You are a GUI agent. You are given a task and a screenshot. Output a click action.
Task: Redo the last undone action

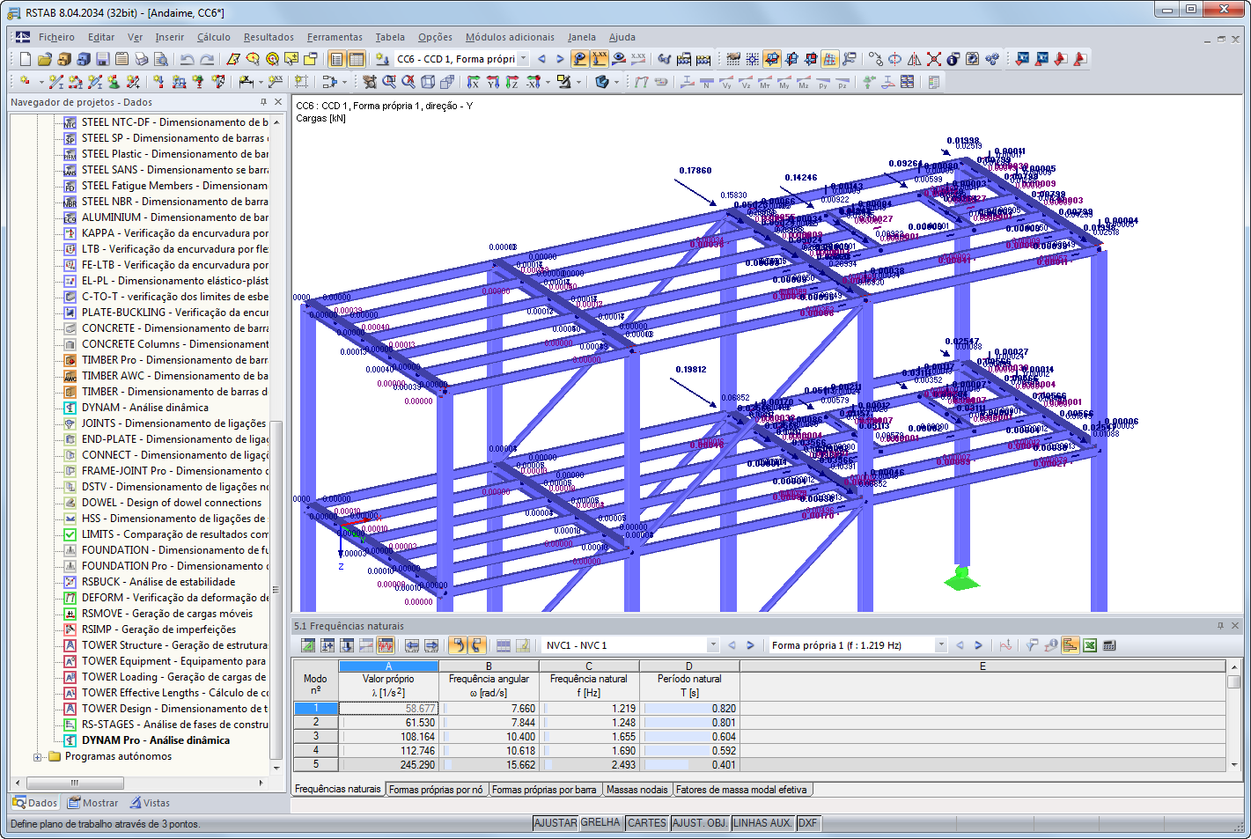pos(207,59)
